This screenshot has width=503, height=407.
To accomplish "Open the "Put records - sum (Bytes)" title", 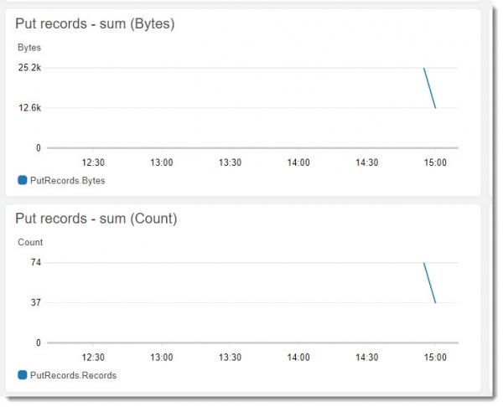I will (x=95, y=24).
